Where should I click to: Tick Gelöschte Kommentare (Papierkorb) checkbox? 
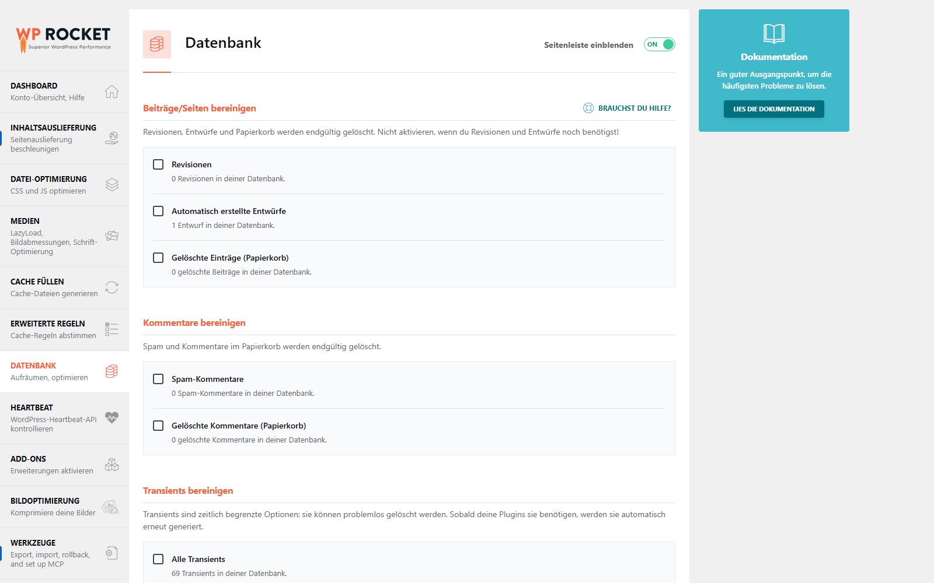pos(158,426)
